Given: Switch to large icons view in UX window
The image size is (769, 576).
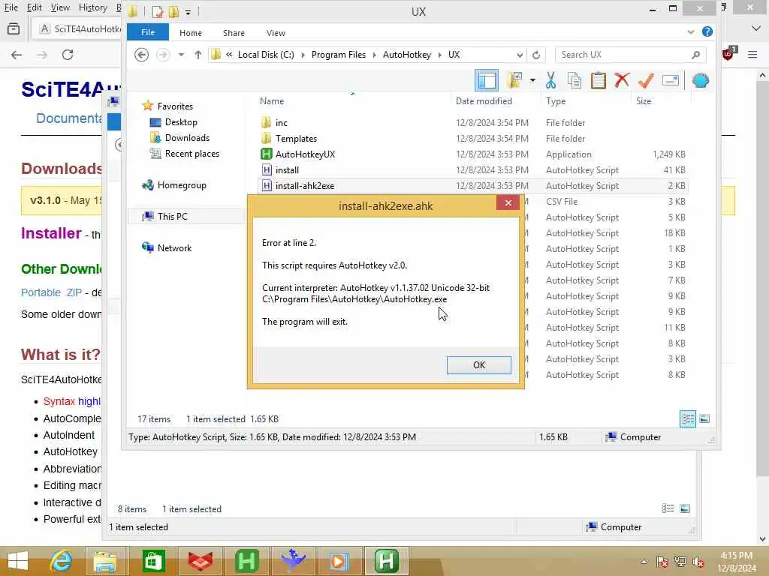Looking at the screenshot, I should pyautogui.click(x=704, y=418).
